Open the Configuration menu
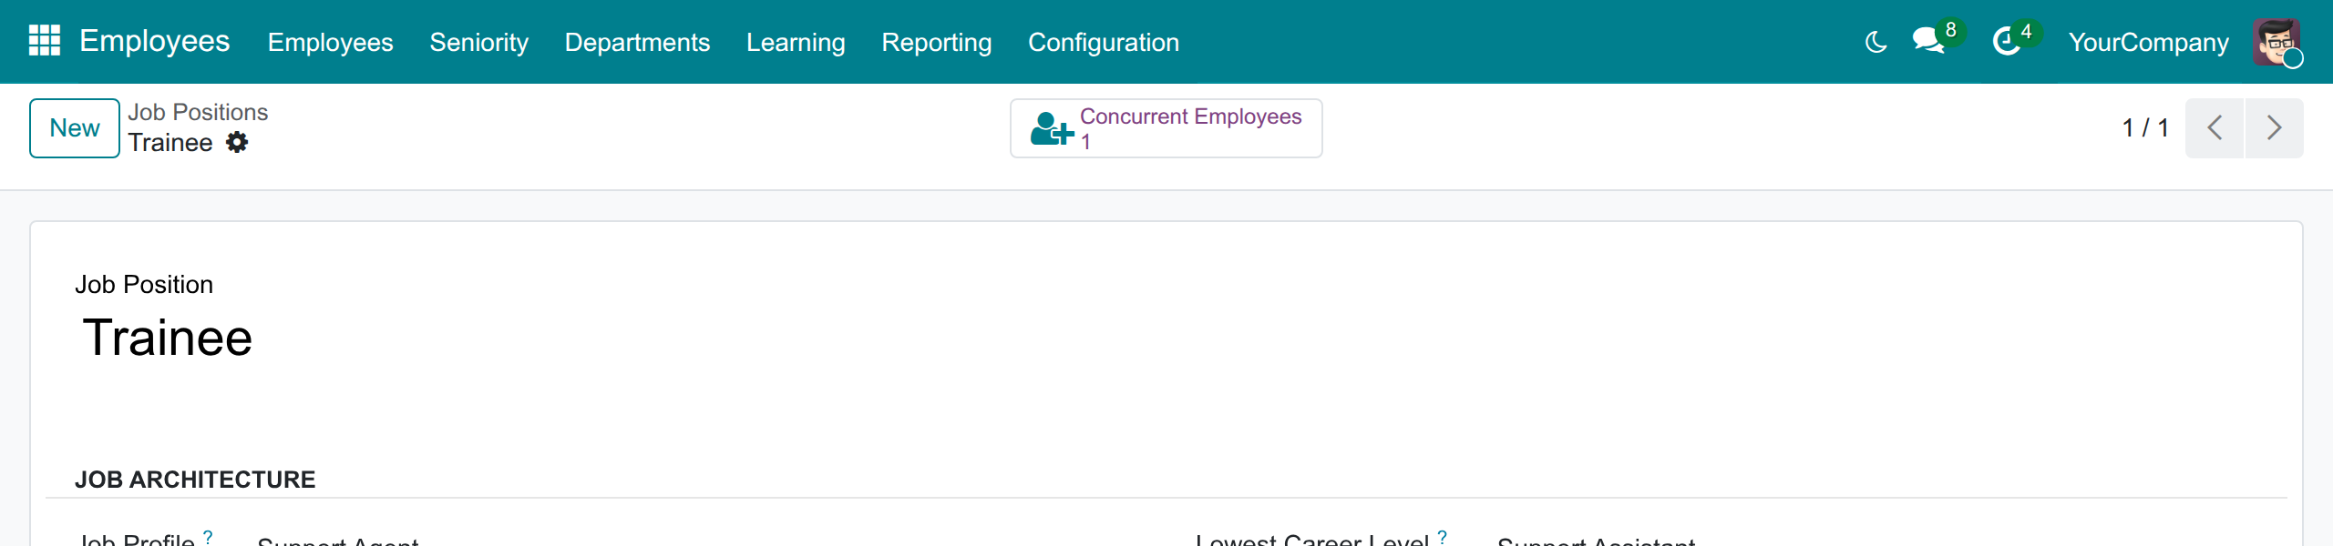Image resolution: width=2333 pixels, height=546 pixels. click(x=1103, y=42)
